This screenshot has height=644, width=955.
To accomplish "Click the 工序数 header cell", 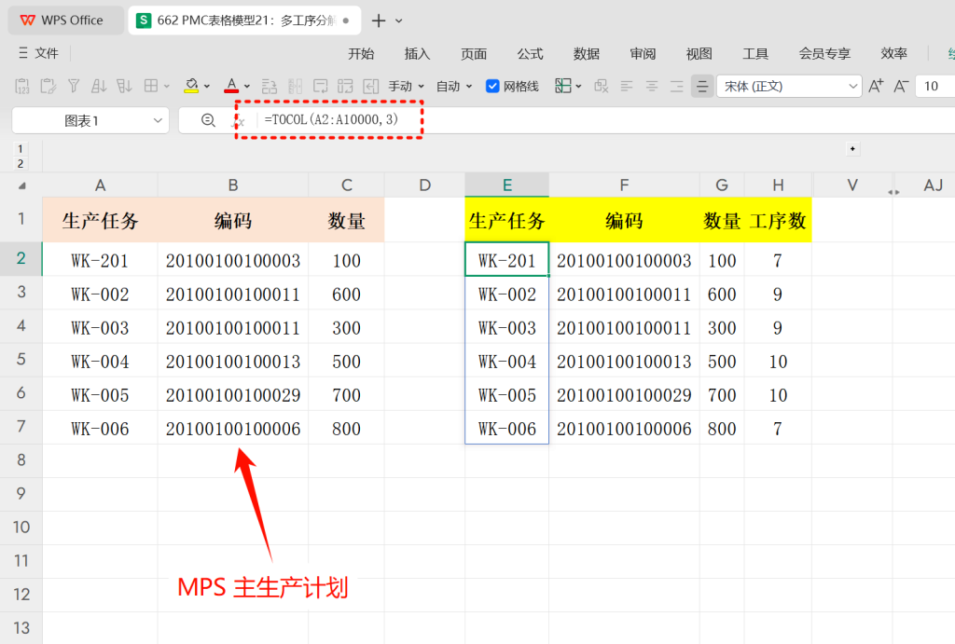I will 778,220.
